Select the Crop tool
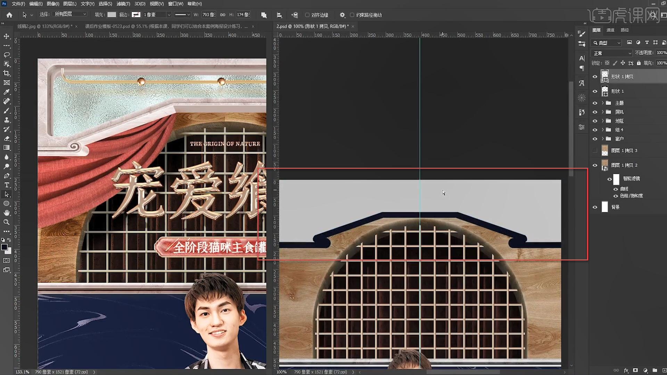 click(x=6, y=73)
